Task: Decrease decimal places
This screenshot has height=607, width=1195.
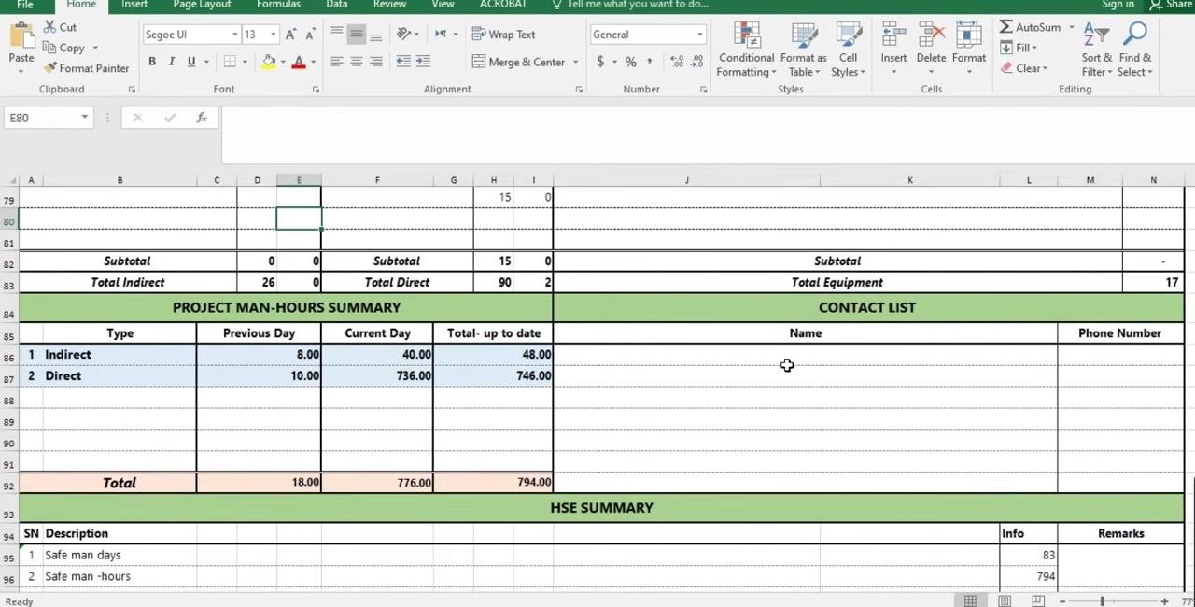Action: coord(696,62)
